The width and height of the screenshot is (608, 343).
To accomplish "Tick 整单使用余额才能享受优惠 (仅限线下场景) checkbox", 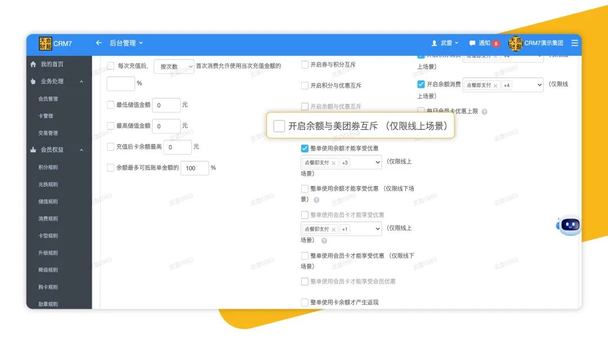I will tap(305, 188).
